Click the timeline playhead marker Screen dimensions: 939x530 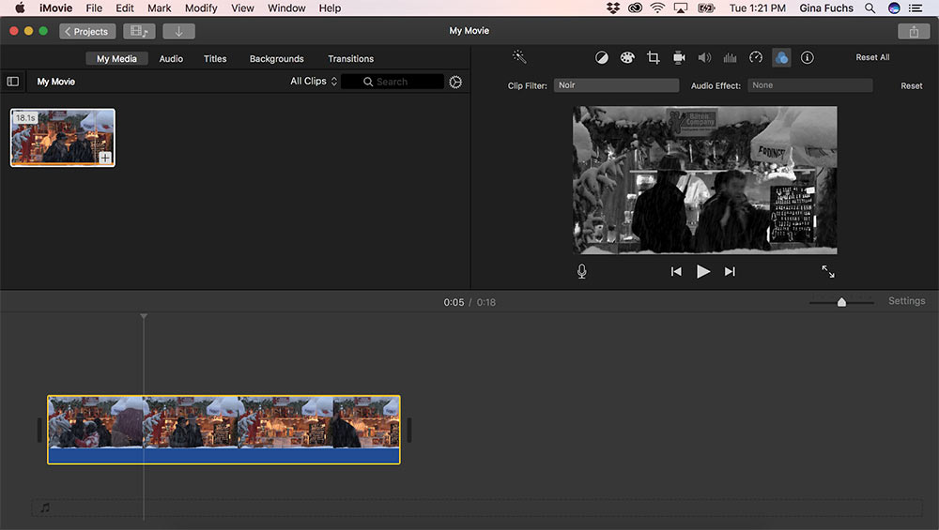tap(144, 316)
